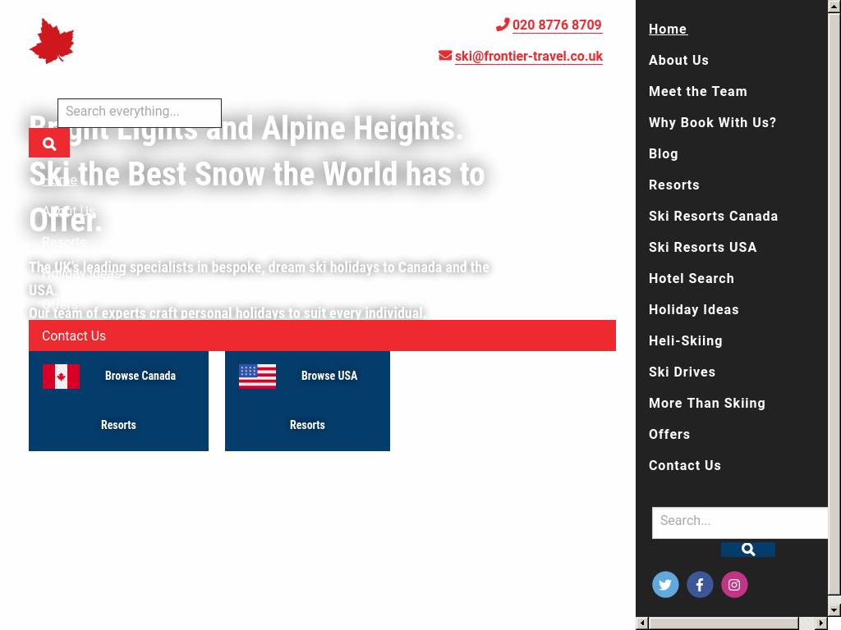Open Heli-Skiing in the sidebar menu
Screen dimensions: 841x630
point(686,341)
